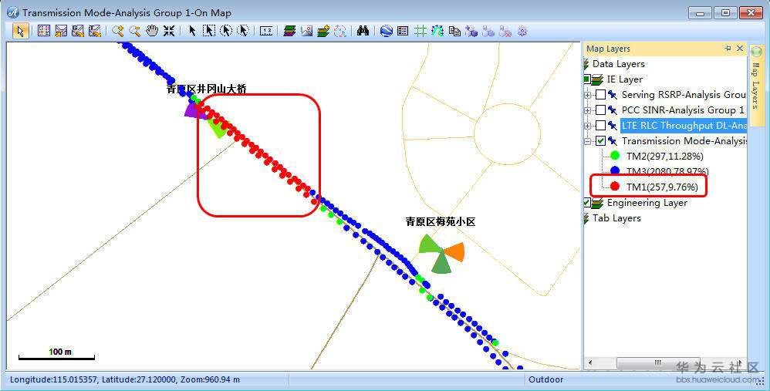Select the yellow-highlighted arrow pointer tool

20,31
